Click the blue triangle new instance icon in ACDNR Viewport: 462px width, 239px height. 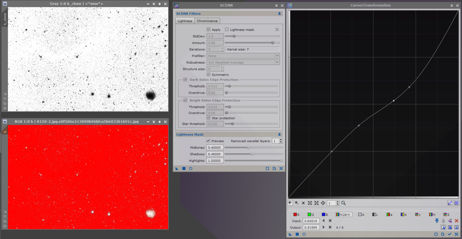coord(177,168)
